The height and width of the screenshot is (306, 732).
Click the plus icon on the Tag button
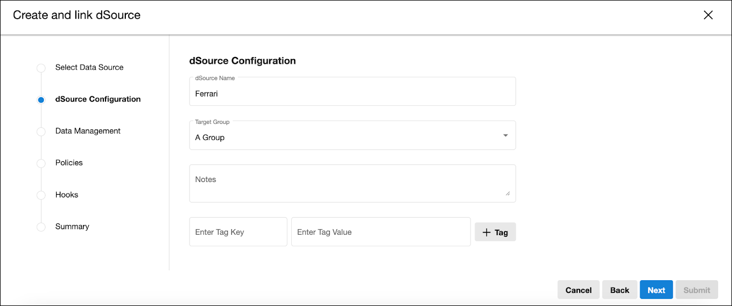[x=486, y=233]
